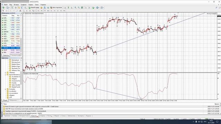Open the Справка menu

click(x=43, y=4)
